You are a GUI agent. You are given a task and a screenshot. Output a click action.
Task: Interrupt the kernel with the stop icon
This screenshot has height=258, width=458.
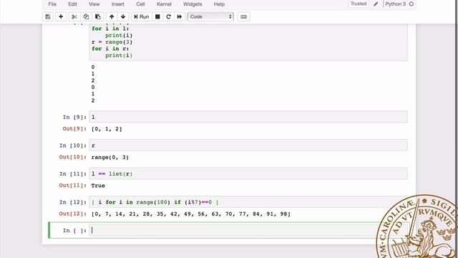(157, 16)
